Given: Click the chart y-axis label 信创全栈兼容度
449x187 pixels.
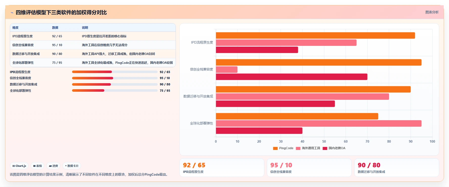Looking at the screenshot, I should pos(201,69).
